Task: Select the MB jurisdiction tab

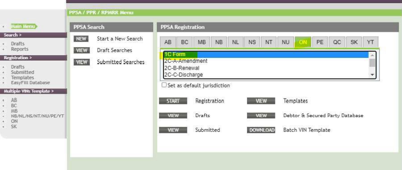Action: click(x=201, y=42)
